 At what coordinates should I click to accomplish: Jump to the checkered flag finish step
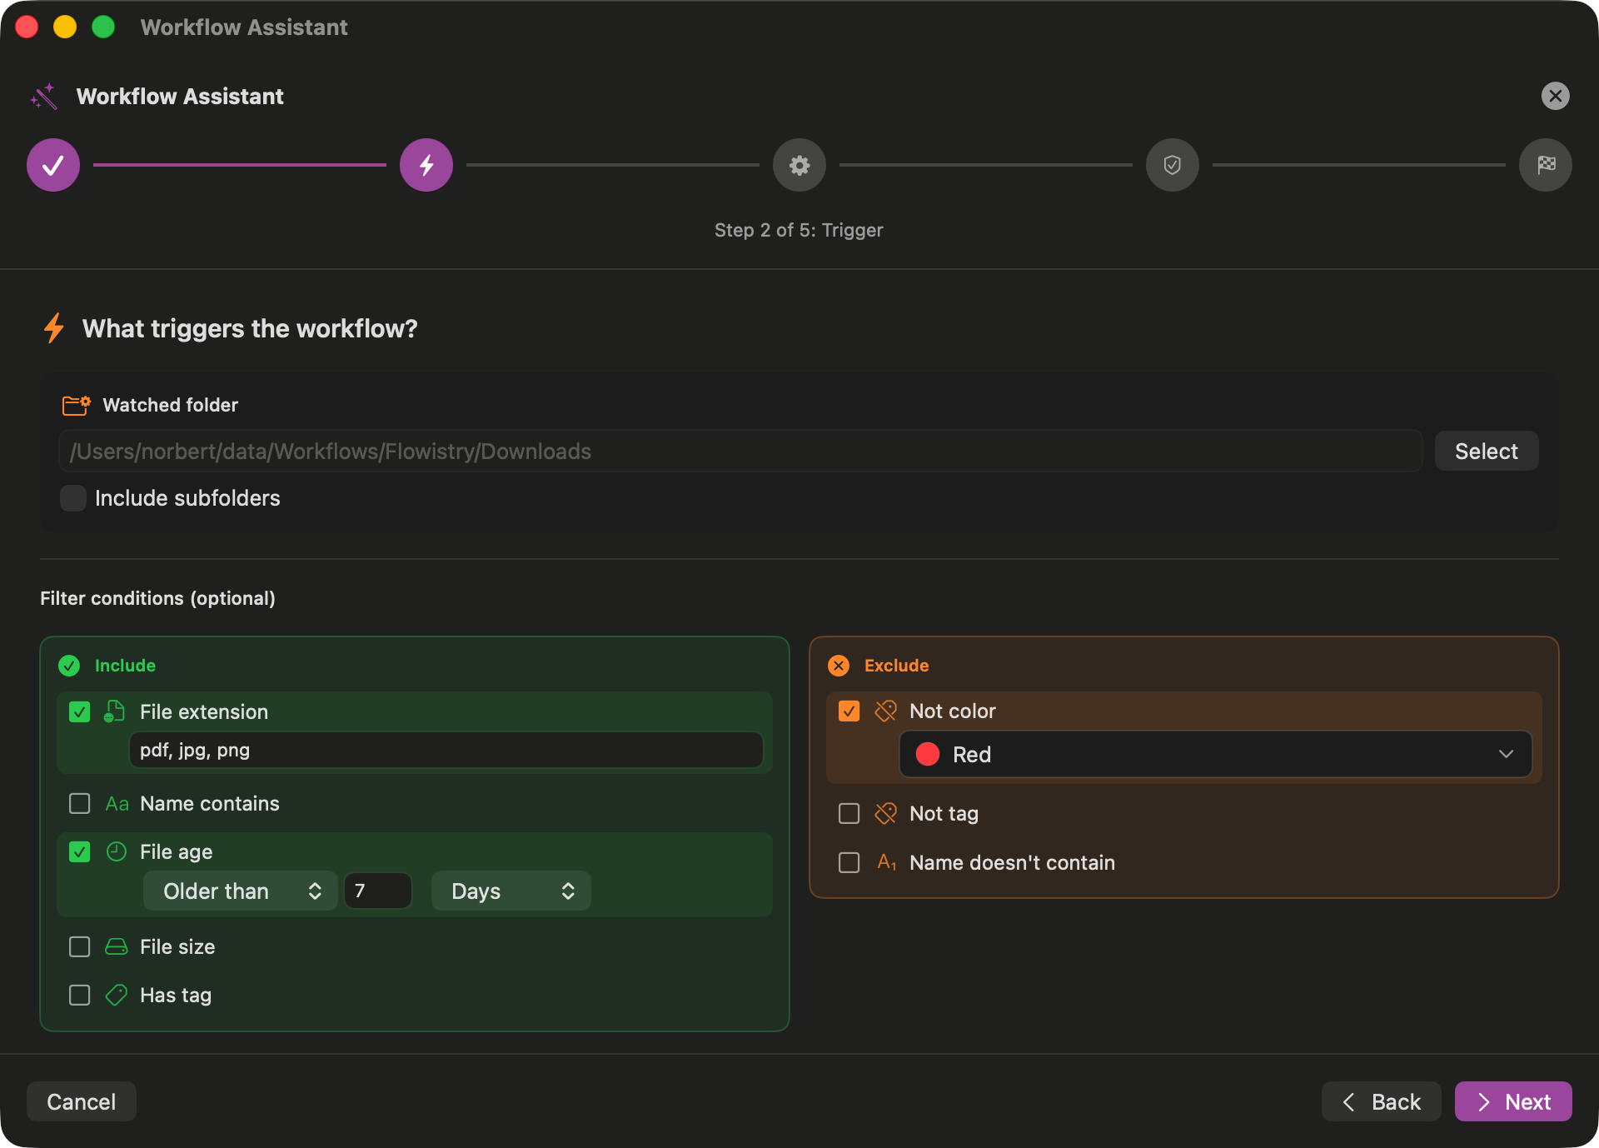click(1546, 165)
